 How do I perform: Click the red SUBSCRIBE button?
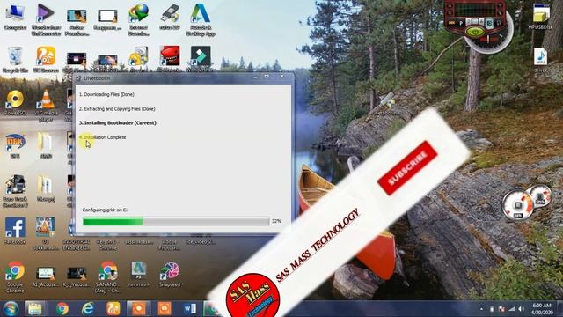pyautogui.click(x=407, y=168)
